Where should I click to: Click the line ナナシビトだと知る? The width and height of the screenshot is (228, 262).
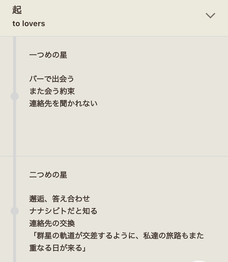click(x=63, y=211)
